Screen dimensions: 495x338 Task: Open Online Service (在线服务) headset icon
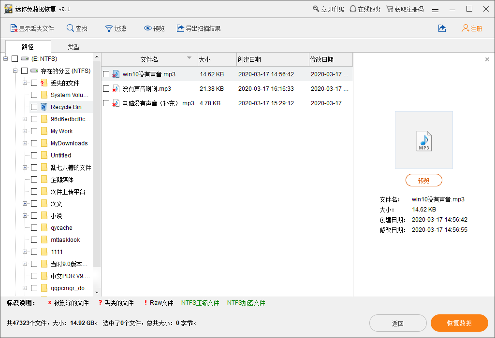pos(353,9)
